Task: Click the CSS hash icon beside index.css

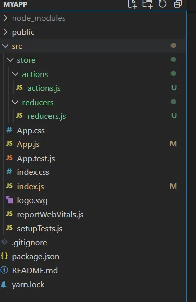Action: [x=9, y=171]
